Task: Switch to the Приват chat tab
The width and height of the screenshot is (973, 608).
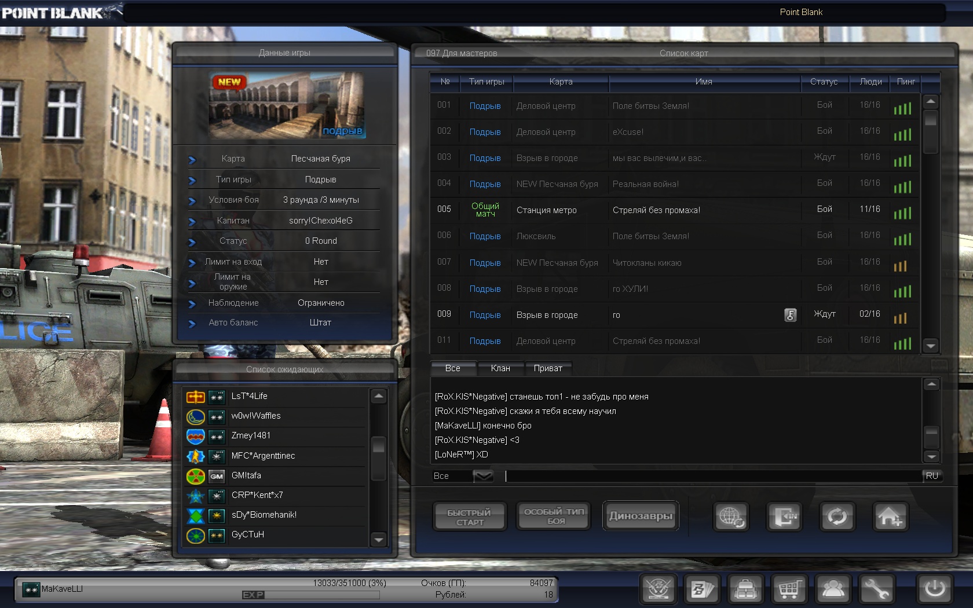Action: click(x=548, y=368)
